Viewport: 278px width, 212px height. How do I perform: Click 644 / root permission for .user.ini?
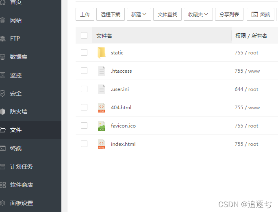(x=246, y=89)
